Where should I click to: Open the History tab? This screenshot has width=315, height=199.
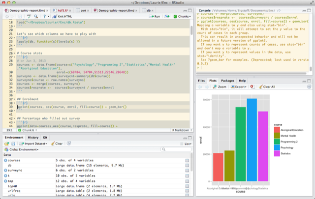(33, 138)
